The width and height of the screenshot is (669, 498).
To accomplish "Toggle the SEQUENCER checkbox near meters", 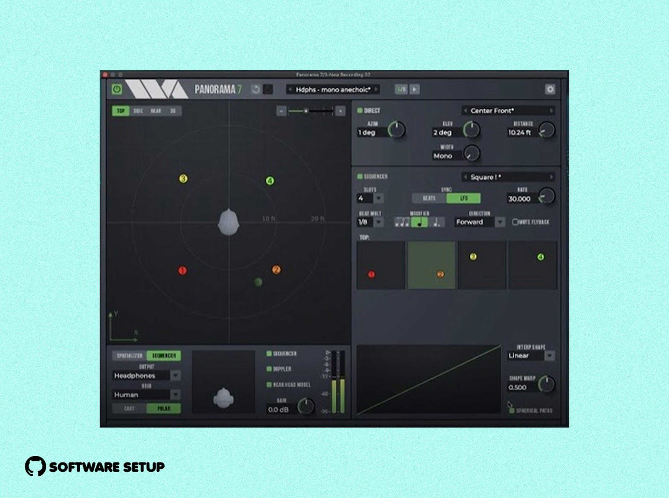I will pyautogui.click(x=269, y=354).
